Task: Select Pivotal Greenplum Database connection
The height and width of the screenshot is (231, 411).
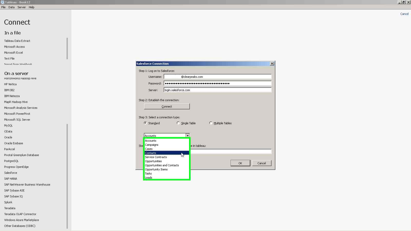Action: point(21,155)
